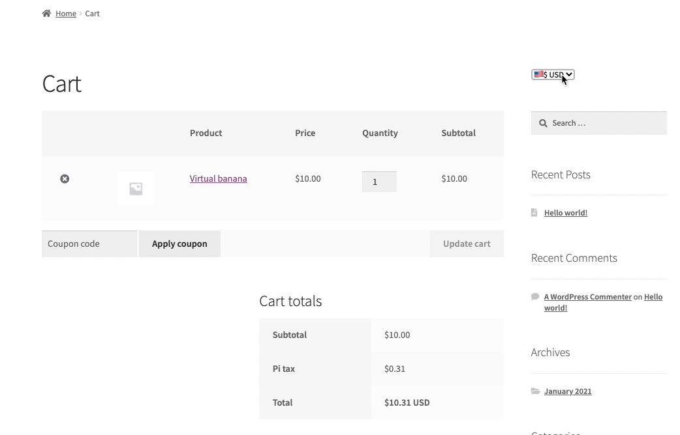
Task: Remove Virtual banana from the cart
Action: point(65,178)
